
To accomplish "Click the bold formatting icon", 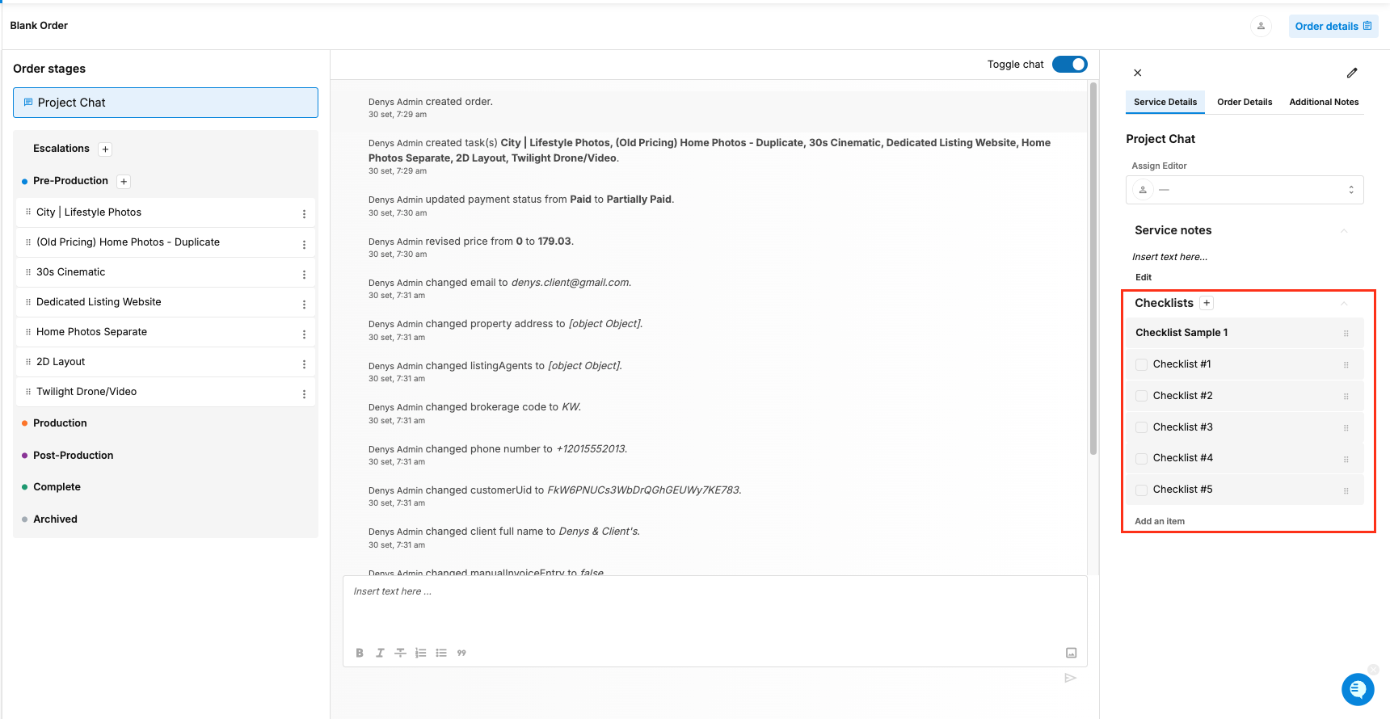I will pyautogui.click(x=360, y=653).
